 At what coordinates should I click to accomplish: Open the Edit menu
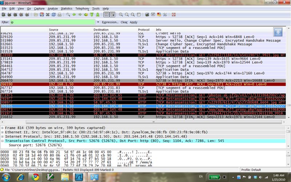(12, 8)
